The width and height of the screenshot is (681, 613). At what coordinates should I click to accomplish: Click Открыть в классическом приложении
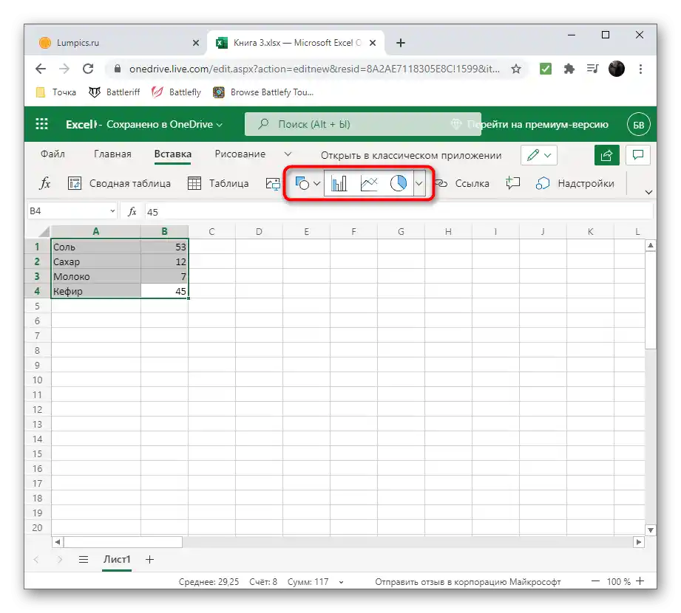(411, 155)
